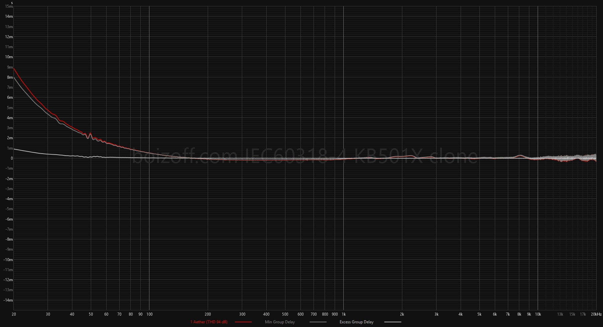603x327 pixels.
Task: Toggle the 'Excess Group Delay' legend label
Action: click(356, 322)
